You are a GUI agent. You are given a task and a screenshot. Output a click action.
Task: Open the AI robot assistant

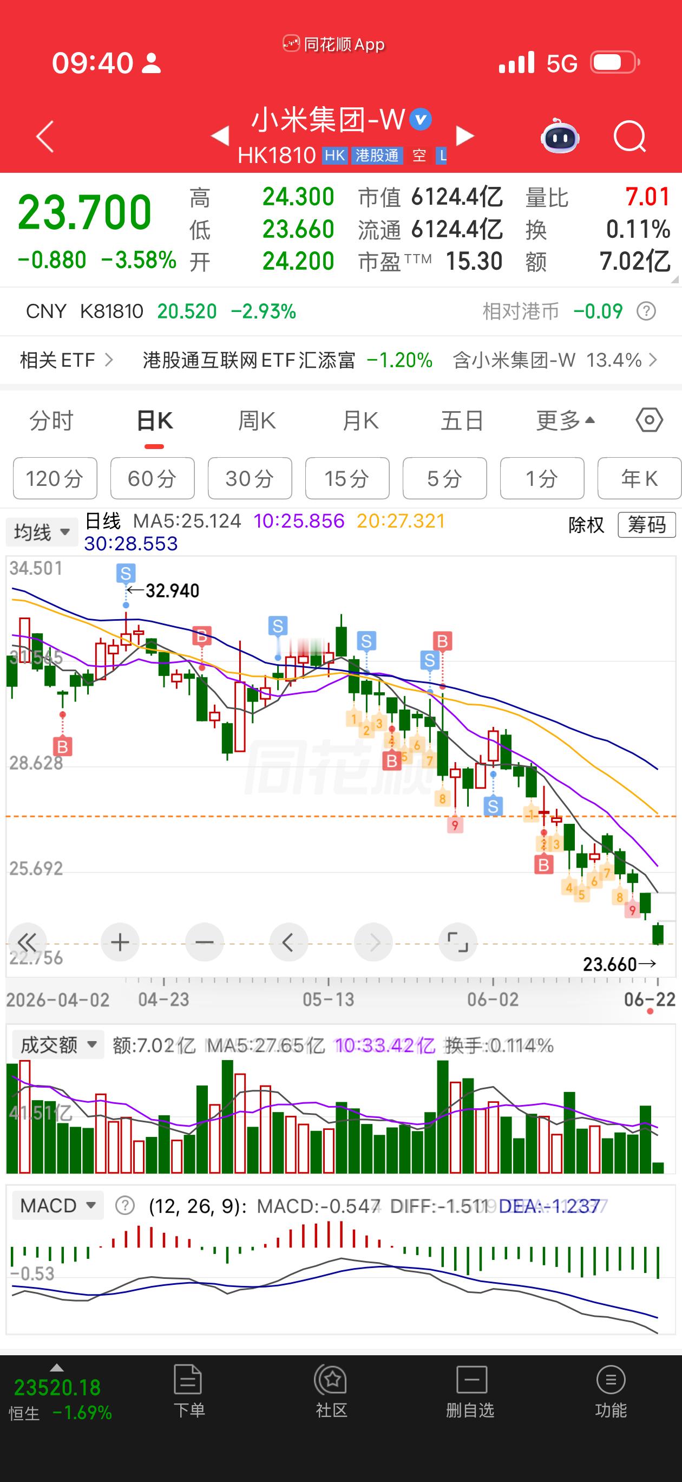click(560, 136)
